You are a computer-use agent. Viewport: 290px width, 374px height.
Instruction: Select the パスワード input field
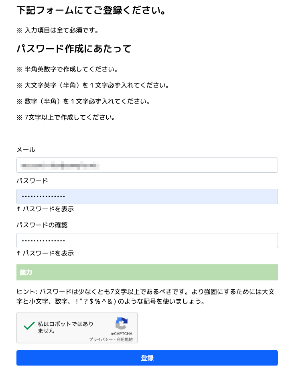click(147, 196)
